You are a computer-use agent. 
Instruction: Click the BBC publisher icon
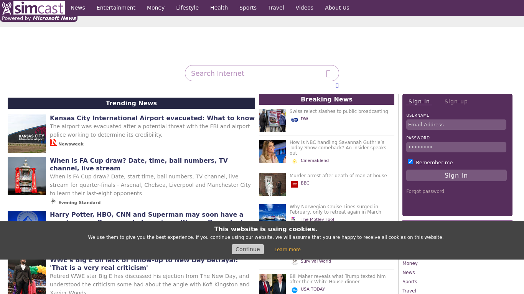pyautogui.click(x=294, y=184)
